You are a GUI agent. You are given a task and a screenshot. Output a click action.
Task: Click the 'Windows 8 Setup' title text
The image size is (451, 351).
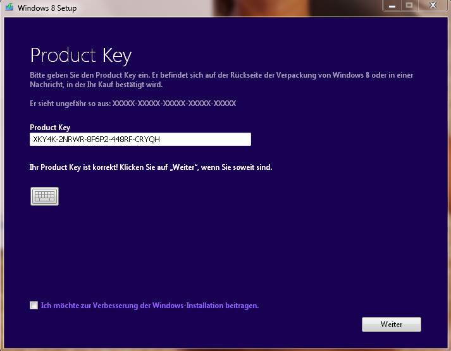[x=47, y=8]
